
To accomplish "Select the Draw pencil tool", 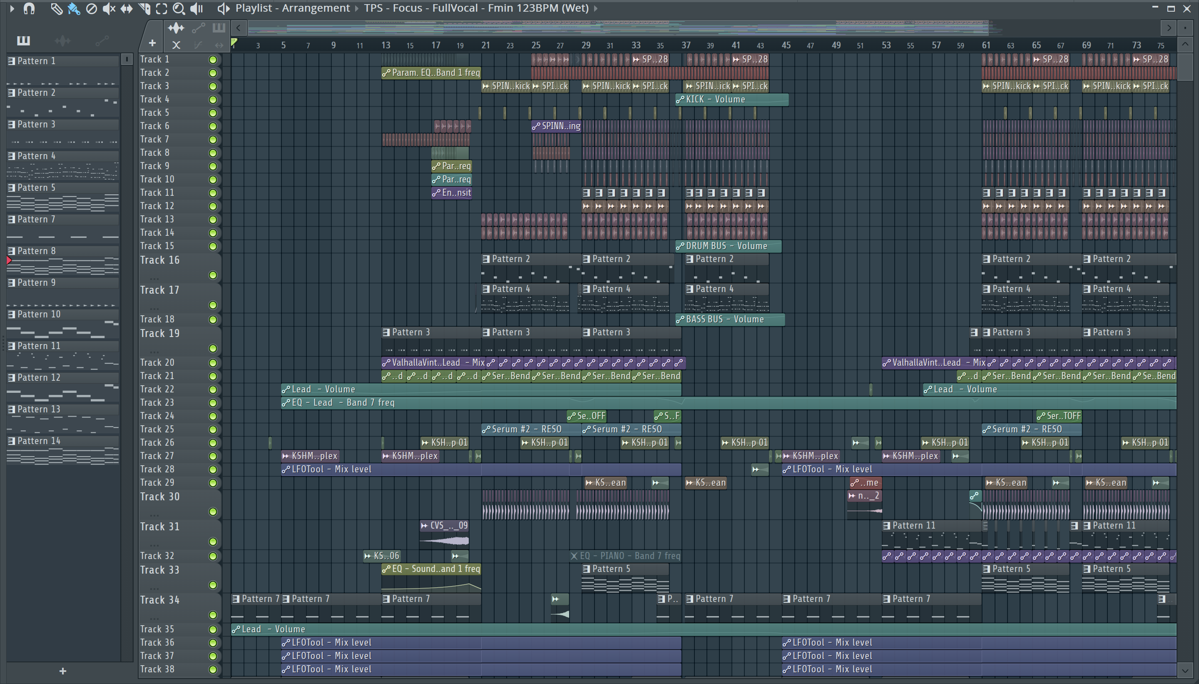I will [x=56, y=8].
